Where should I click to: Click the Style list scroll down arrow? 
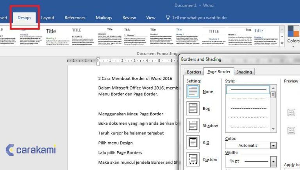(273, 129)
